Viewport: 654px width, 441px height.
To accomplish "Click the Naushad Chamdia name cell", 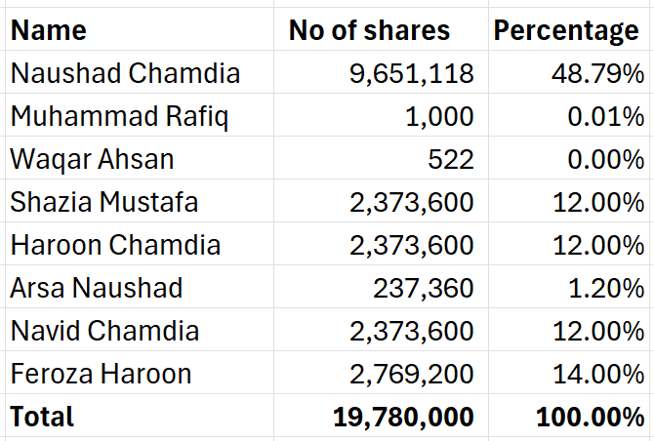I will [x=125, y=73].
